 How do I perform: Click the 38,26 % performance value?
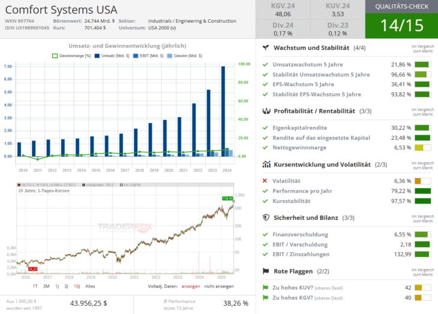coord(236,303)
